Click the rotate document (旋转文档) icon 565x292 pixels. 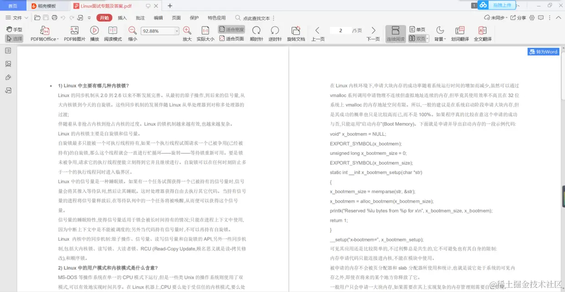tap(296, 31)
